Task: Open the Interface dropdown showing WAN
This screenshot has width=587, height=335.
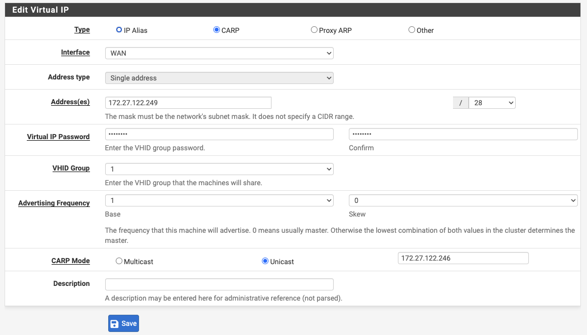Action: click(219, 53)
